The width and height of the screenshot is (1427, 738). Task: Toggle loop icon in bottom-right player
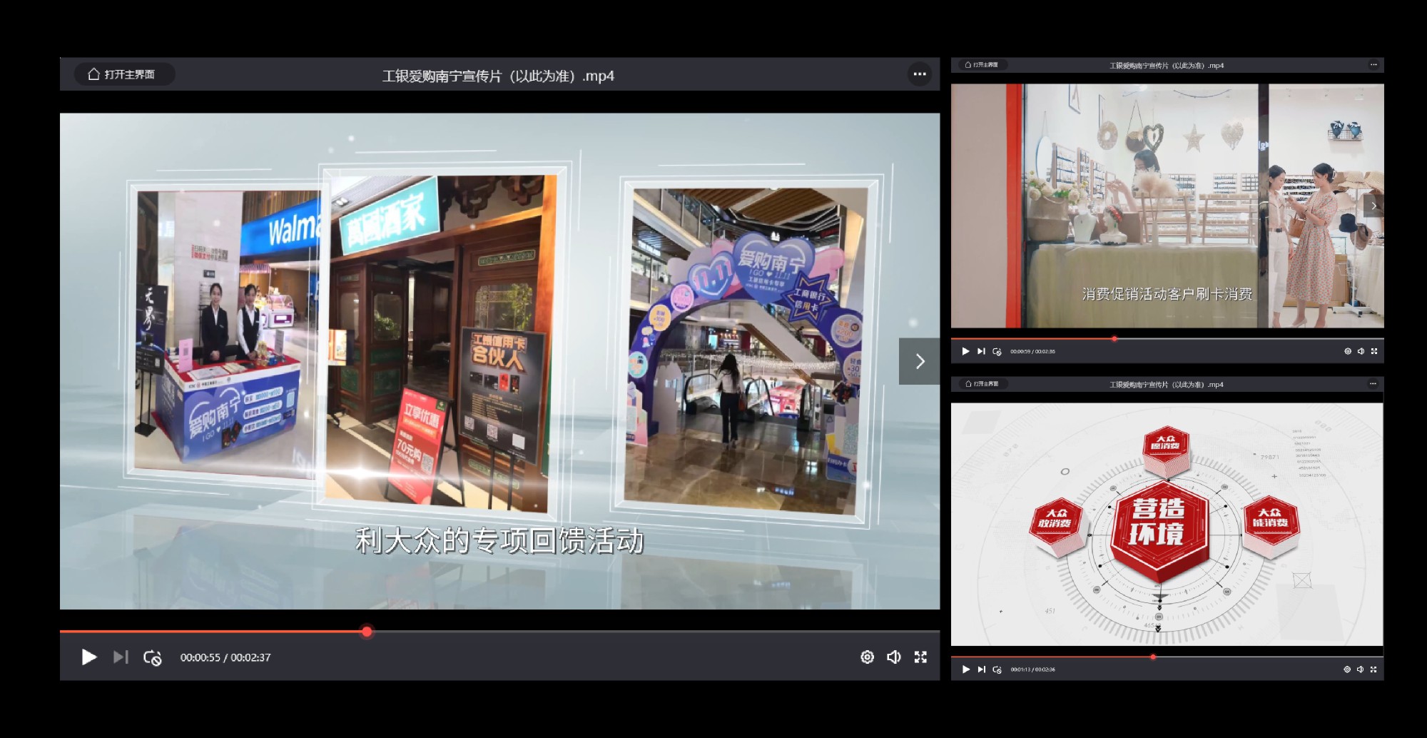click(x=997, y=669)
